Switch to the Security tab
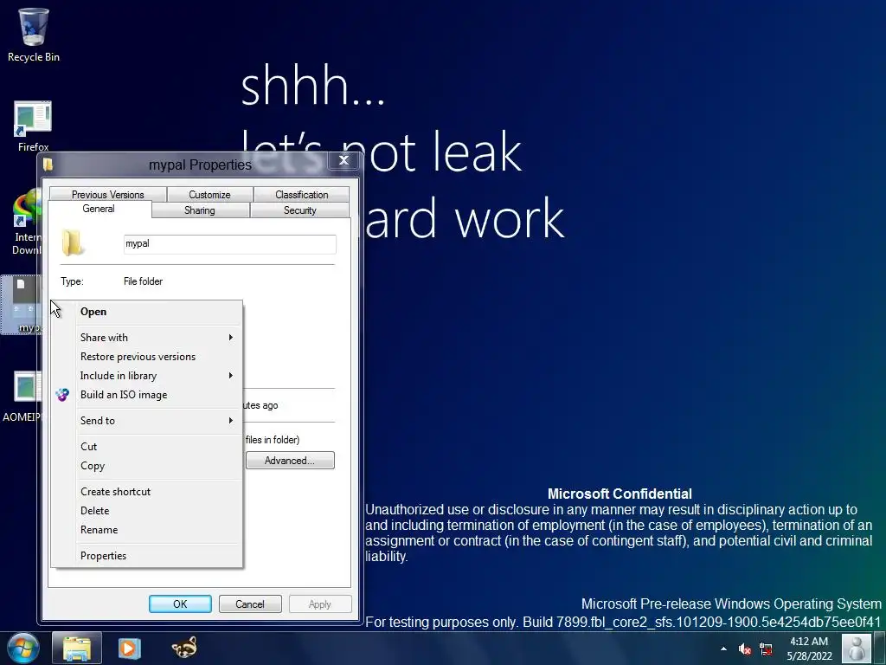The image size is (886, 665). (299, 210)
